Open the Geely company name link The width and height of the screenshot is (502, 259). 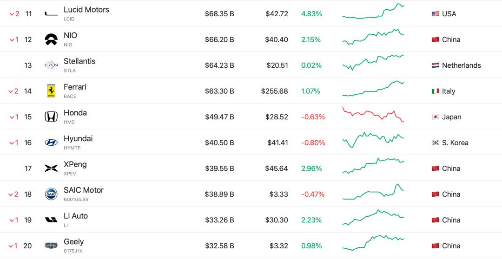click(73, 242)
